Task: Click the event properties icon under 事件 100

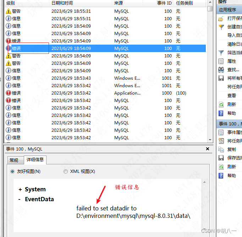Action: (221, 132)
